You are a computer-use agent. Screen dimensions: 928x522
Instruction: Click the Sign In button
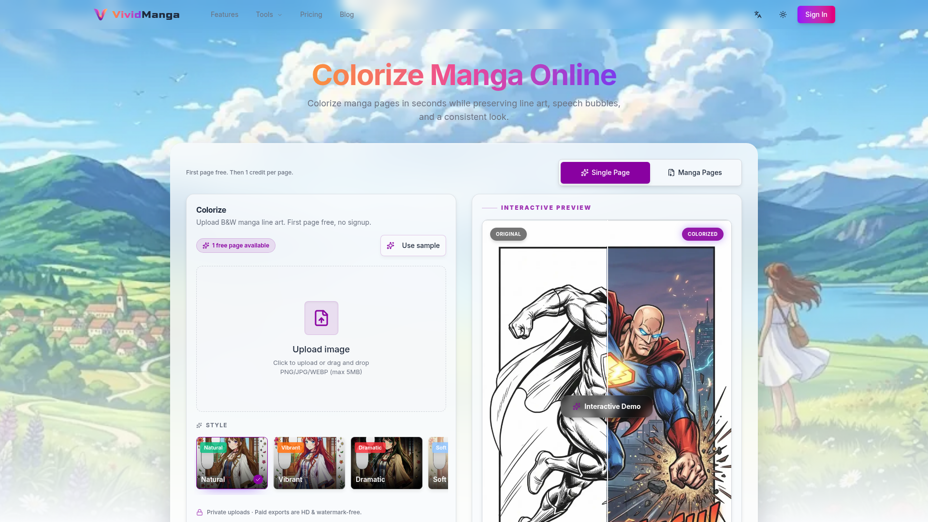pos(816,14)
